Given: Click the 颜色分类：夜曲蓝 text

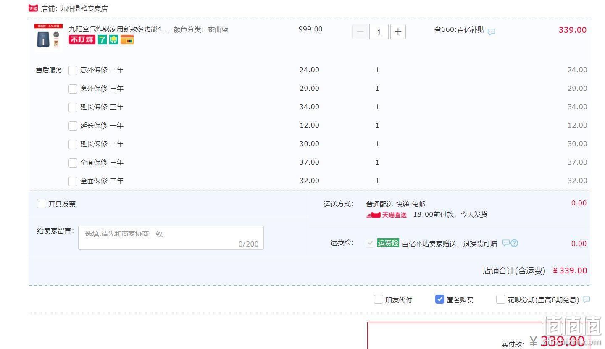Looking at the screenshot, I should click(x=201, y=29).
